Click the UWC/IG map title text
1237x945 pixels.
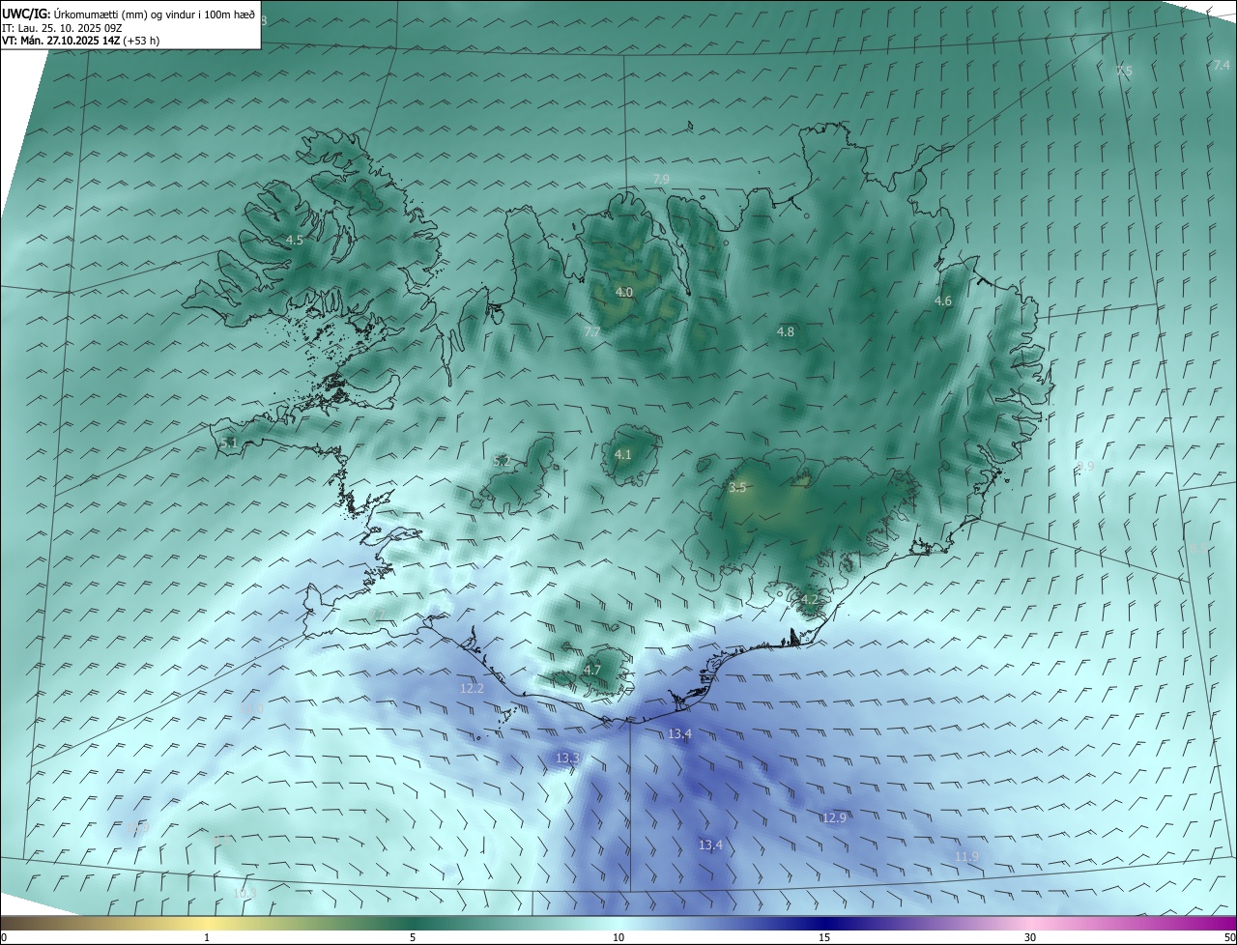[129, 14]
